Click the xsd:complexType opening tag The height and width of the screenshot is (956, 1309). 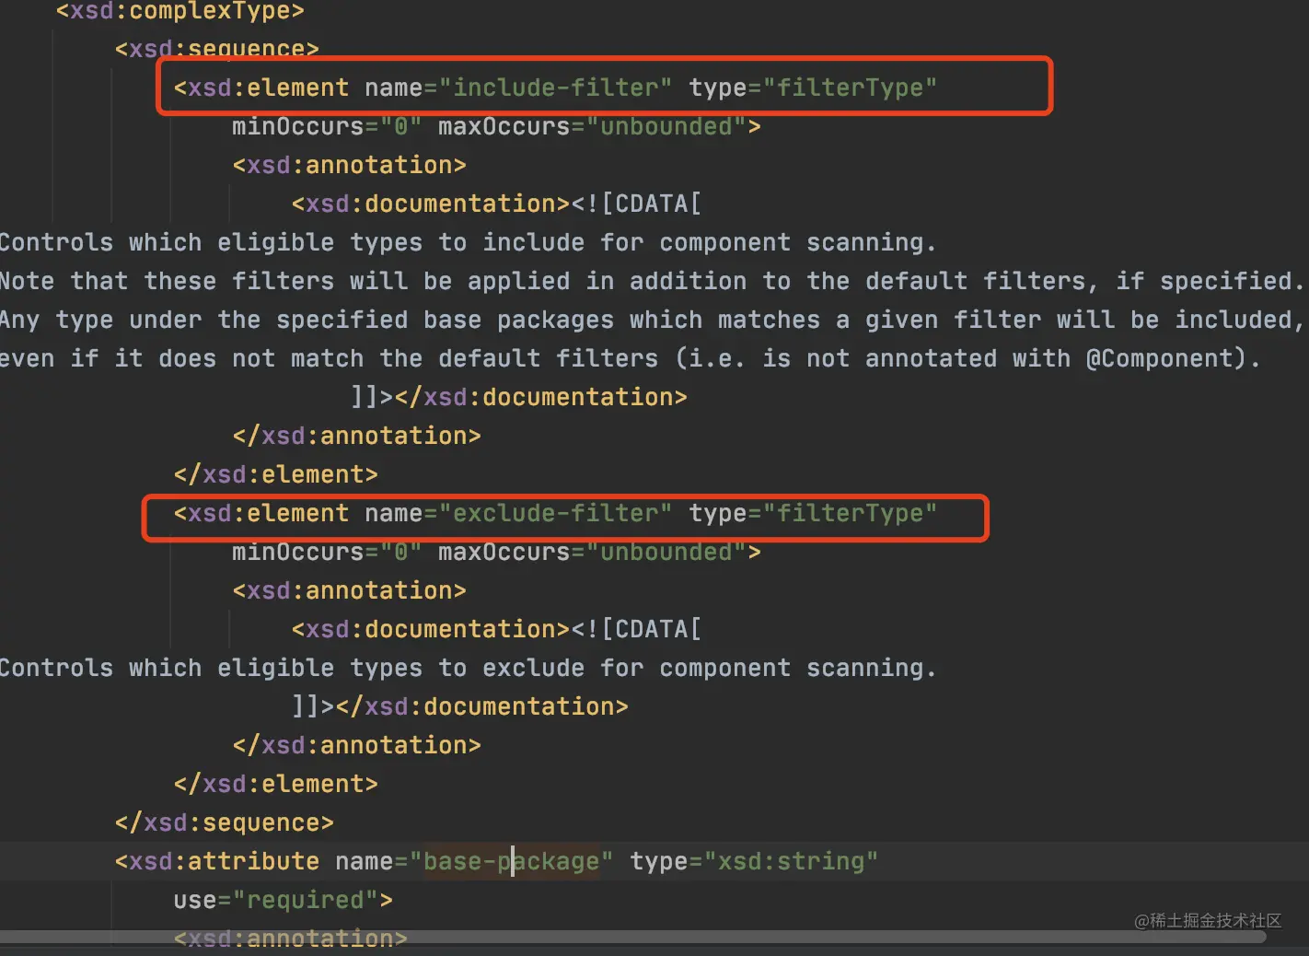click(x=180, y=11)
